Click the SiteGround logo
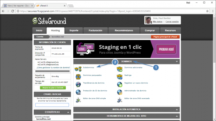 (49, 21)
